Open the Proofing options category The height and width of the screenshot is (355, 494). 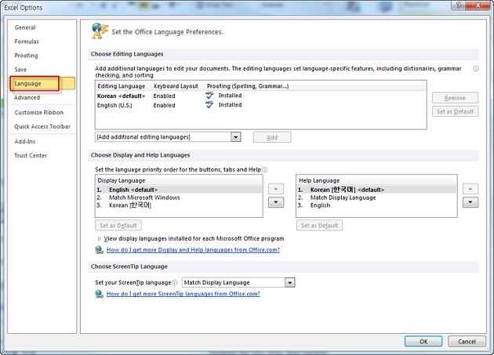click(26, 56)
